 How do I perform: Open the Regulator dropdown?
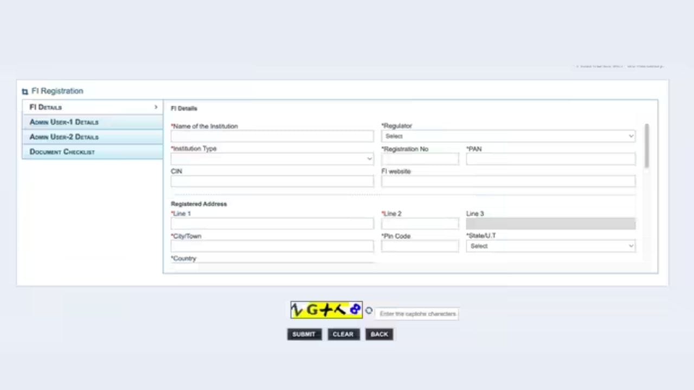[508, 136]
